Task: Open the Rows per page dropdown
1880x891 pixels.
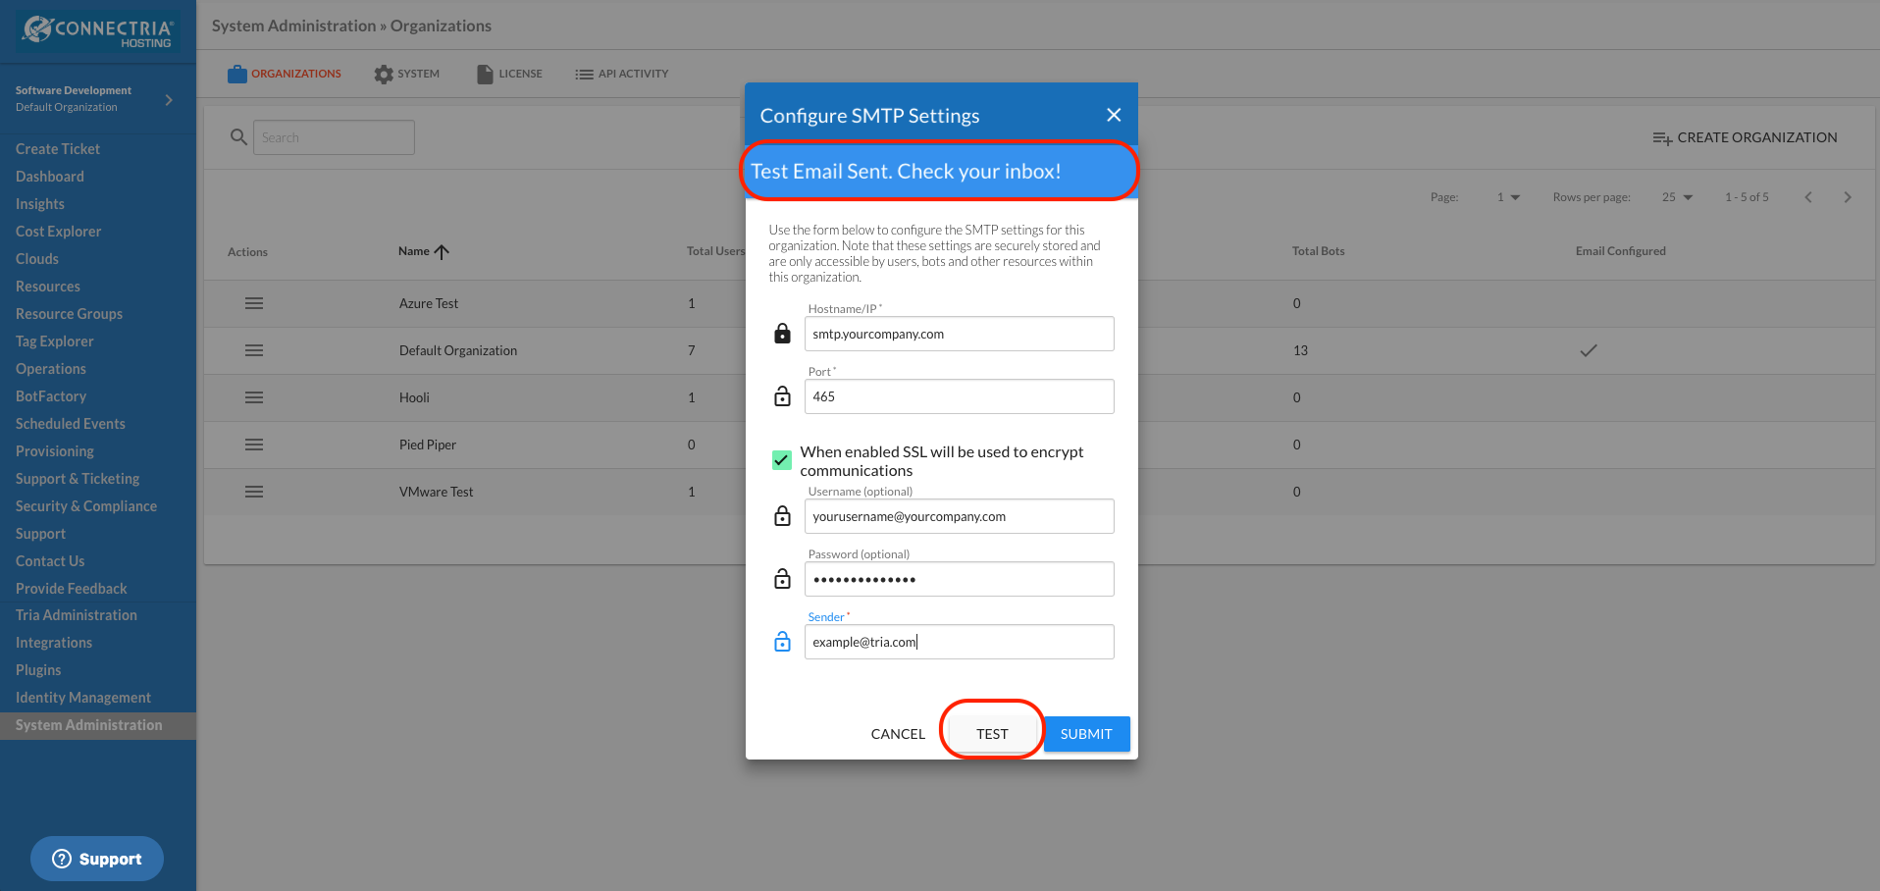Action: 1677,197
